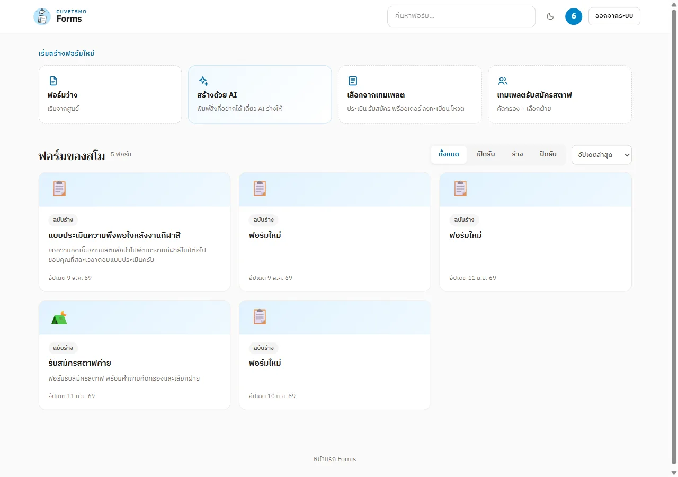Click the tent icon on รับสมัครสตาฟค่าย card
Viewport: 678px width, 477px height.
click(59, 317)
